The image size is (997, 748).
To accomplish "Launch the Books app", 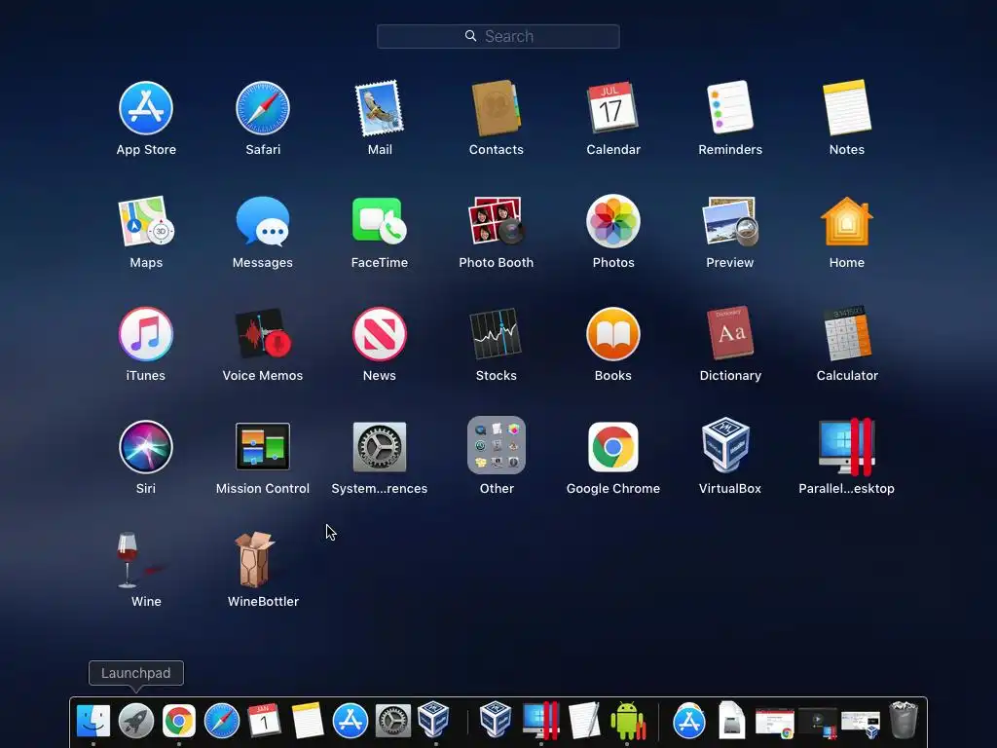I will tap(613, 334).
